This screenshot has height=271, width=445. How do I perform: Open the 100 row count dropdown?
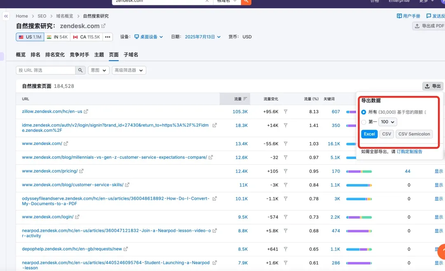(388, 122)
